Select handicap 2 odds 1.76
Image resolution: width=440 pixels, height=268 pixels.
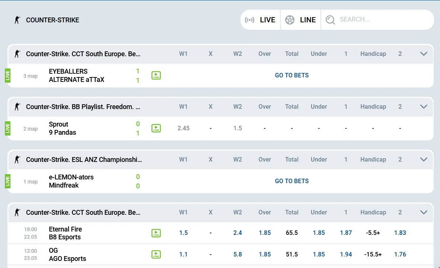click(400, 255)
